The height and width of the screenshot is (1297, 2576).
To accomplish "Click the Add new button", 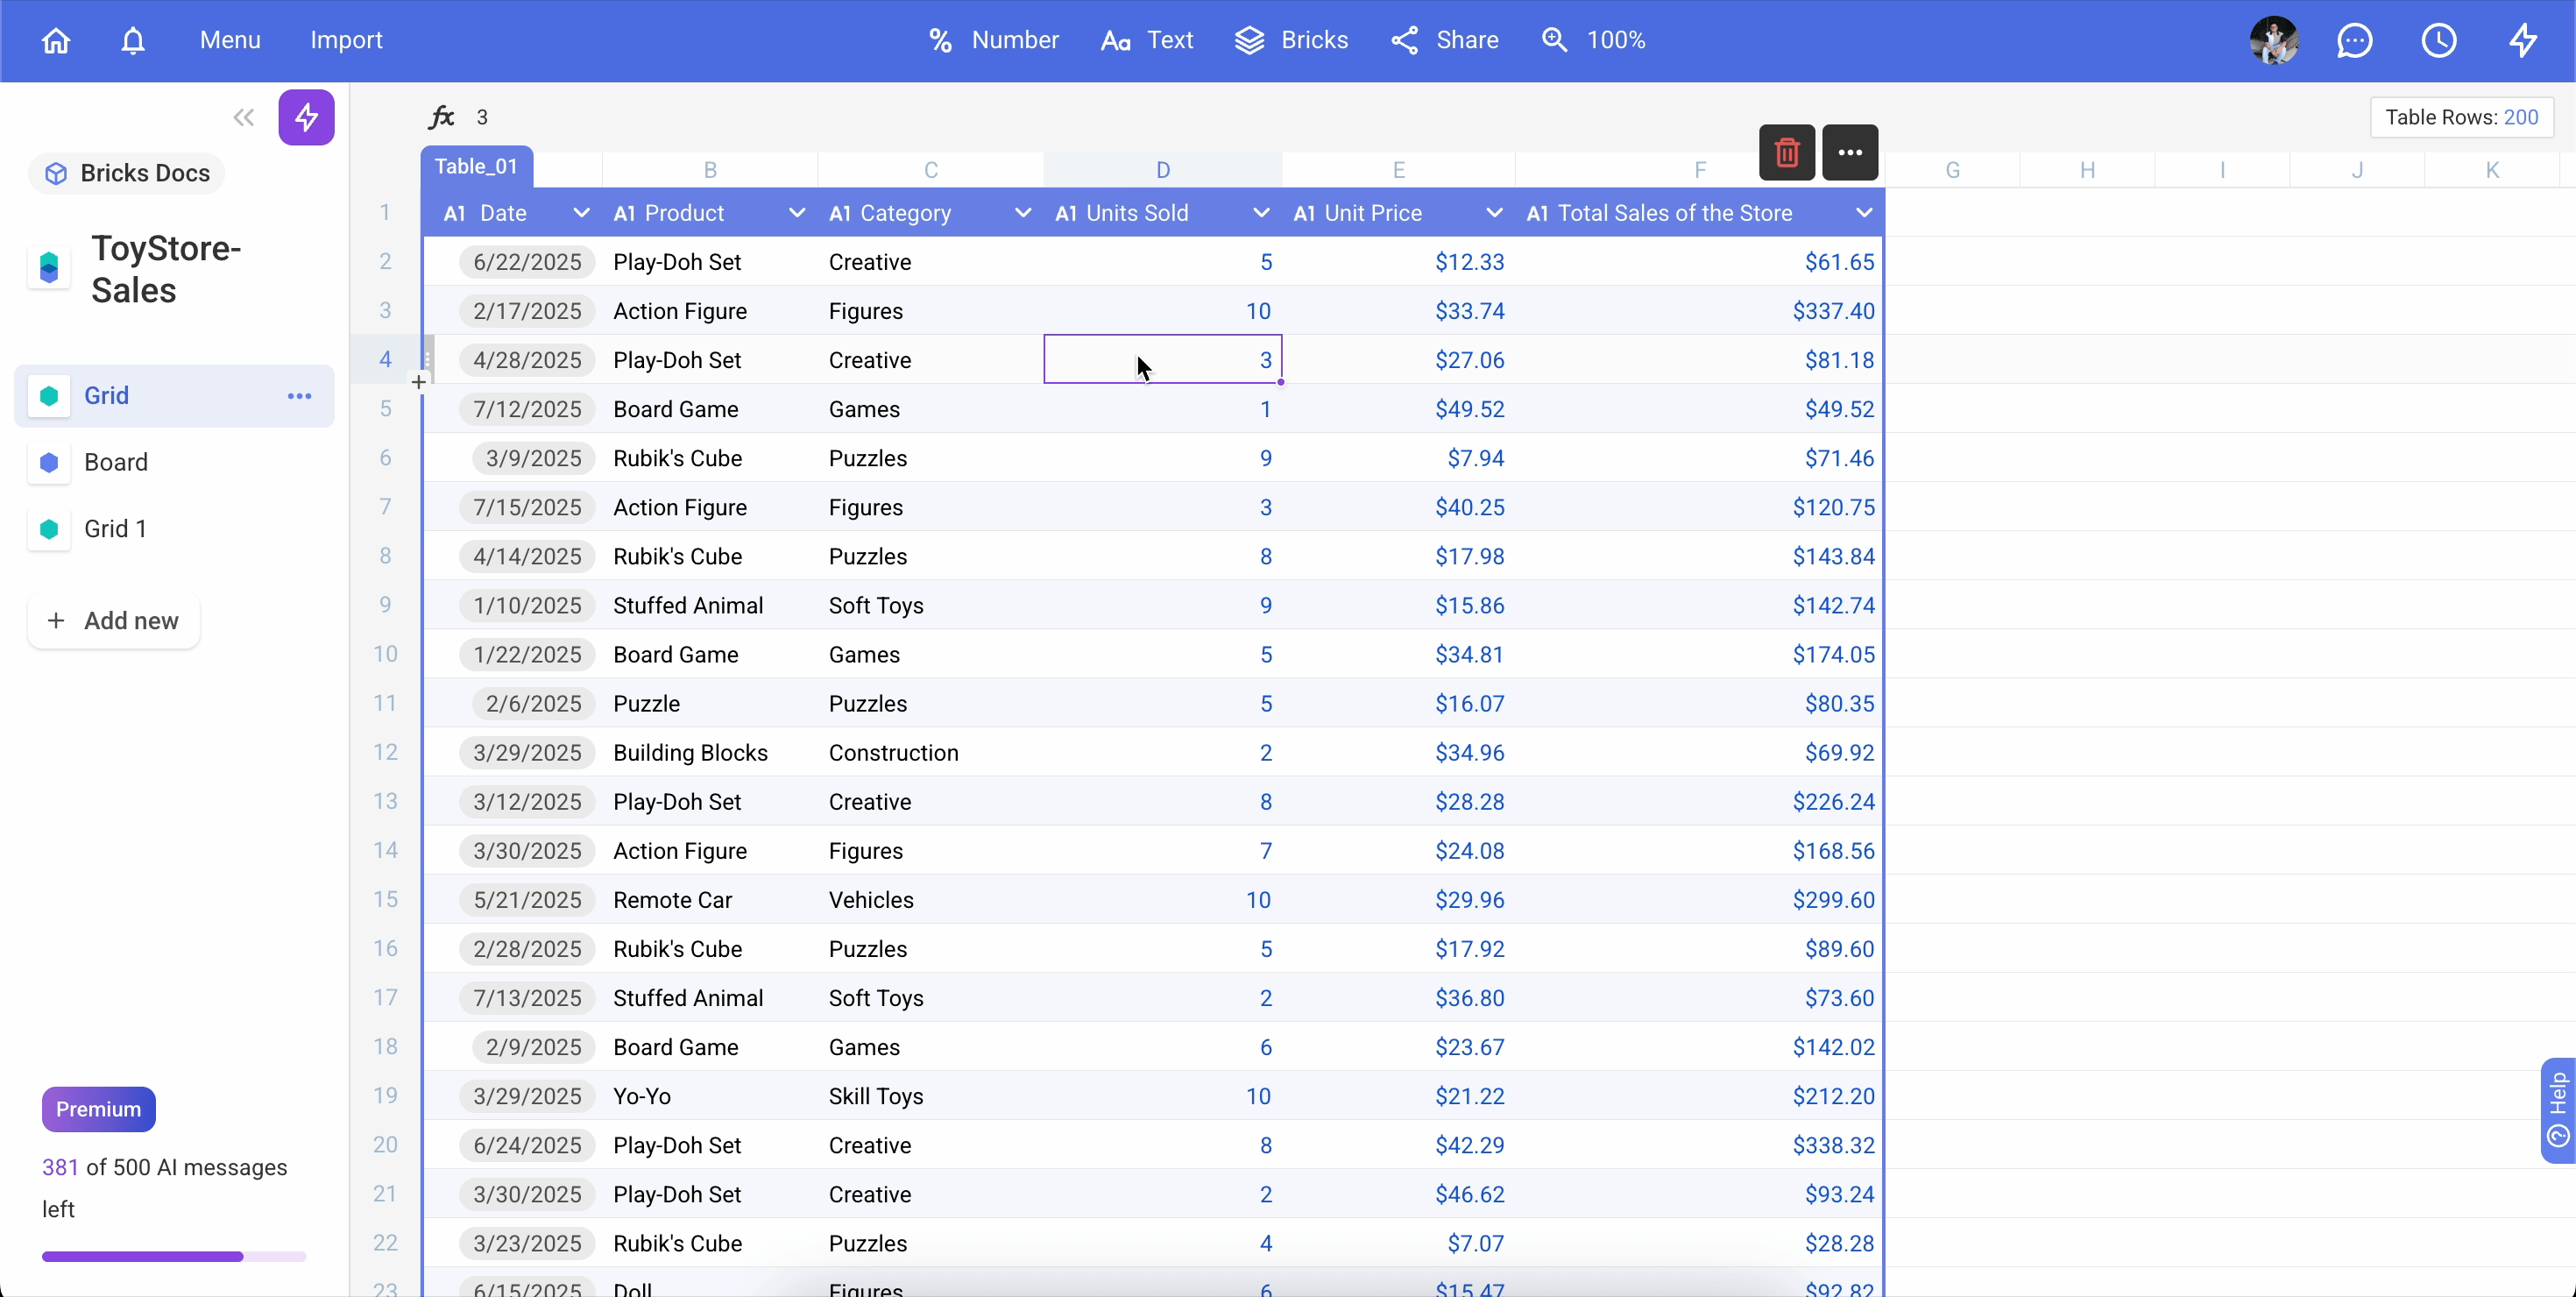I will click(x=114, y=621).
